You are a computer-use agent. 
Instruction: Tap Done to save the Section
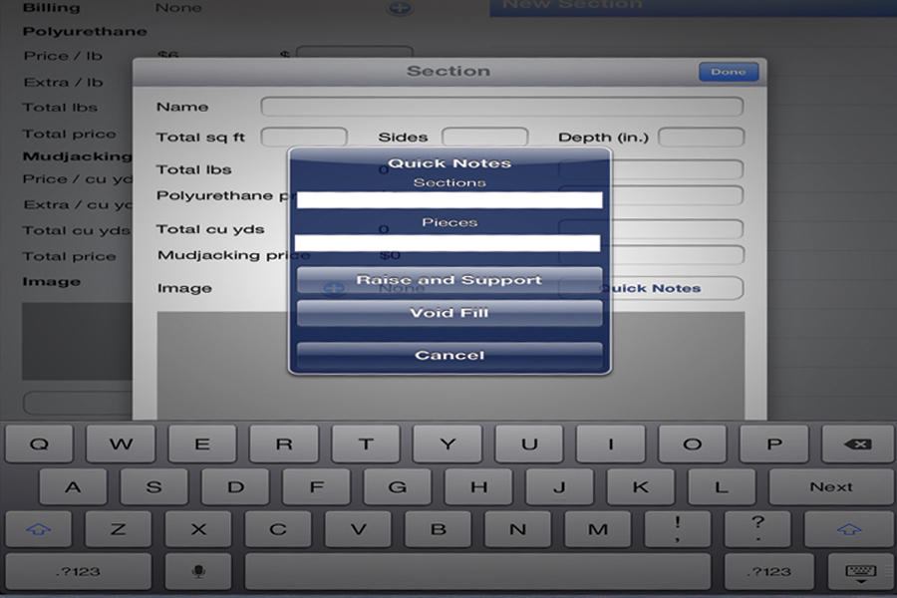pyautogui.click(x=729, y=71)
